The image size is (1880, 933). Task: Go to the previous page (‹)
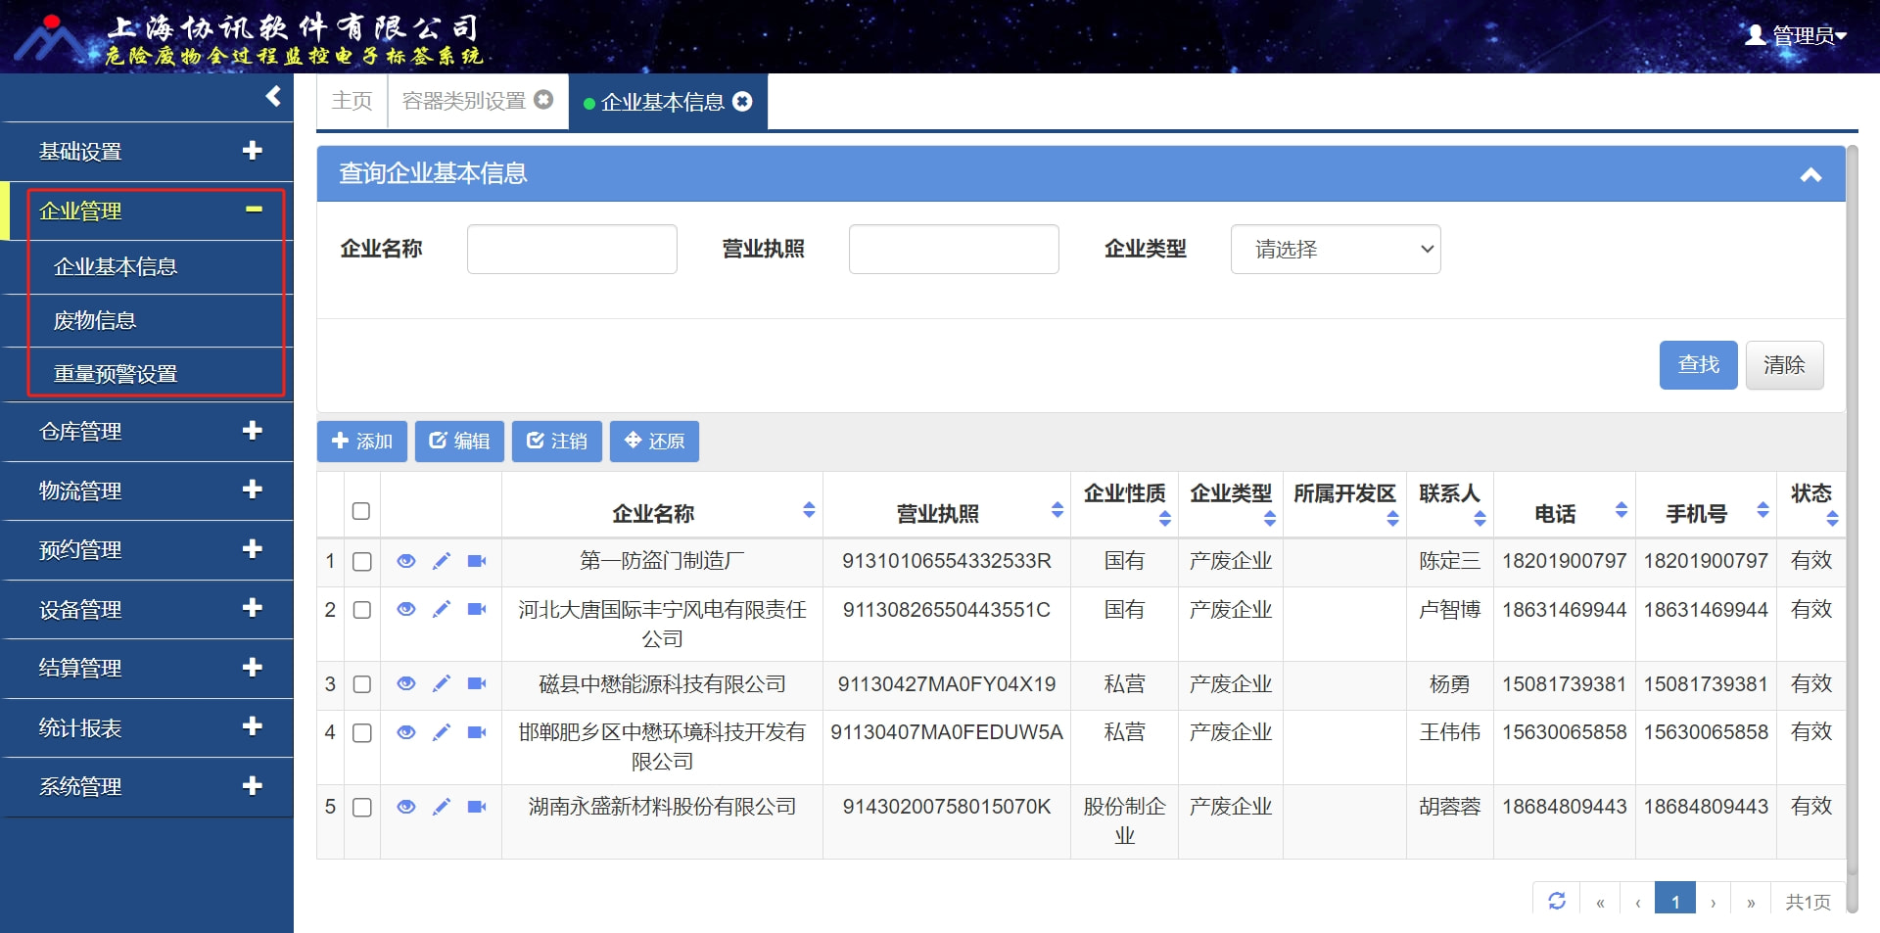pos(1637,902)
